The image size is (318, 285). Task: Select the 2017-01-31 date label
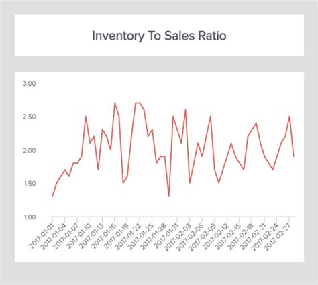167,236
